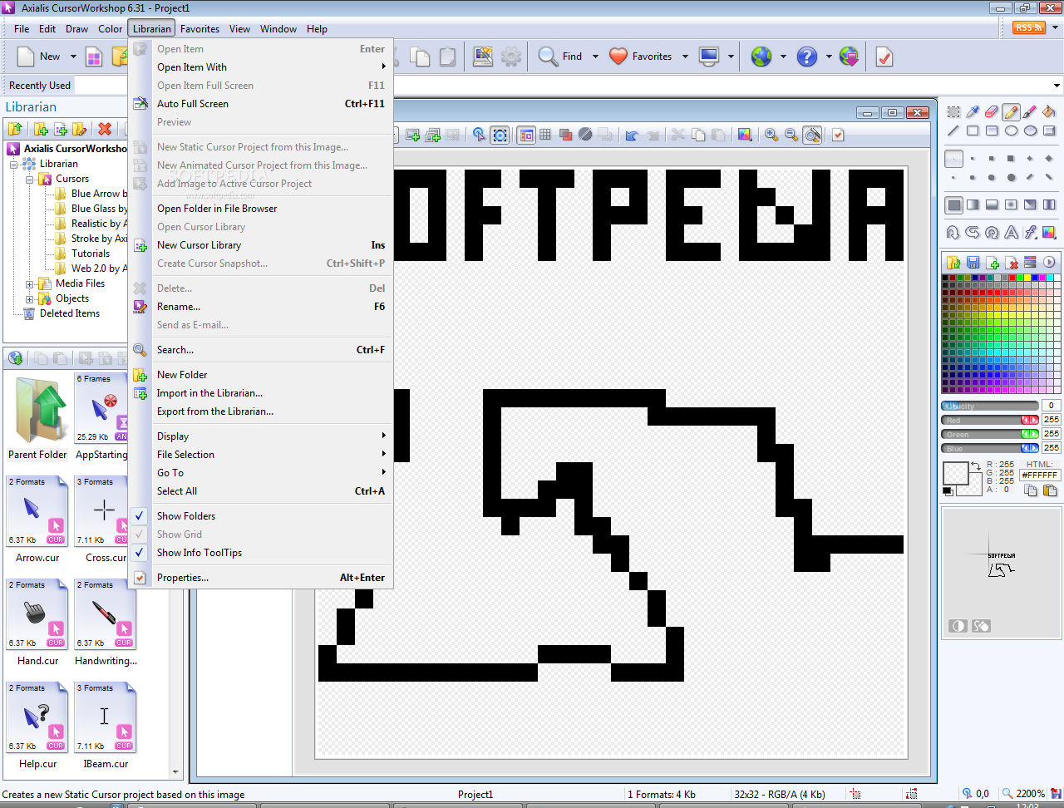Go up one folder in Librarian toolbar
This screenshot has height=808, width=1064.
click(15, 129)
